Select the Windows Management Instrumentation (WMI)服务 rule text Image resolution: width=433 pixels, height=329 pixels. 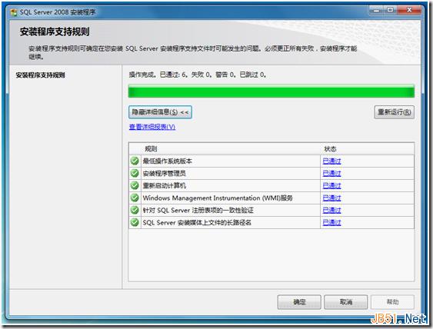coord(218,198)
